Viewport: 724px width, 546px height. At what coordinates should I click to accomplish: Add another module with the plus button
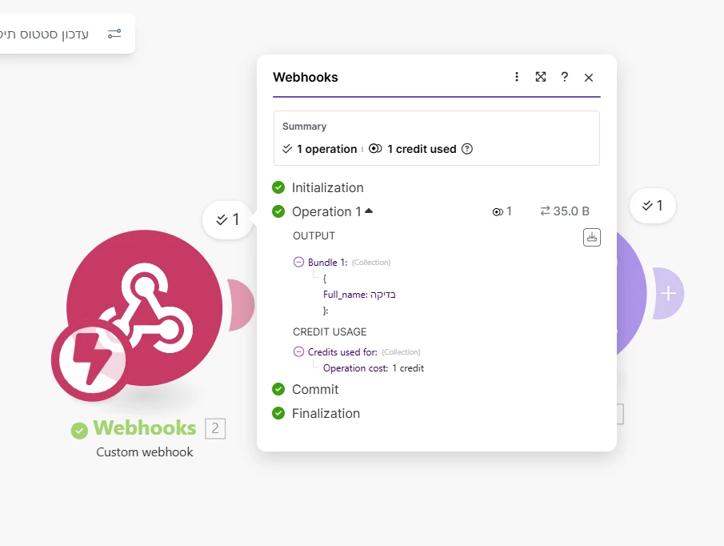pos(668,293)
